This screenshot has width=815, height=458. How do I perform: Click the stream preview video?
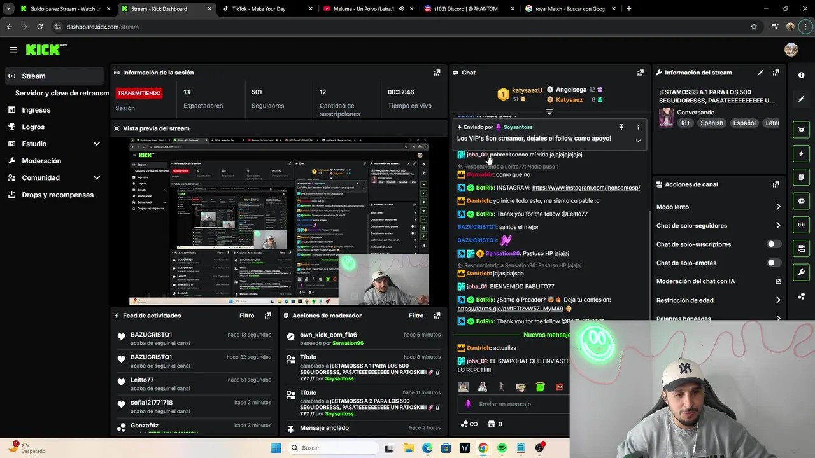point(279,221)
